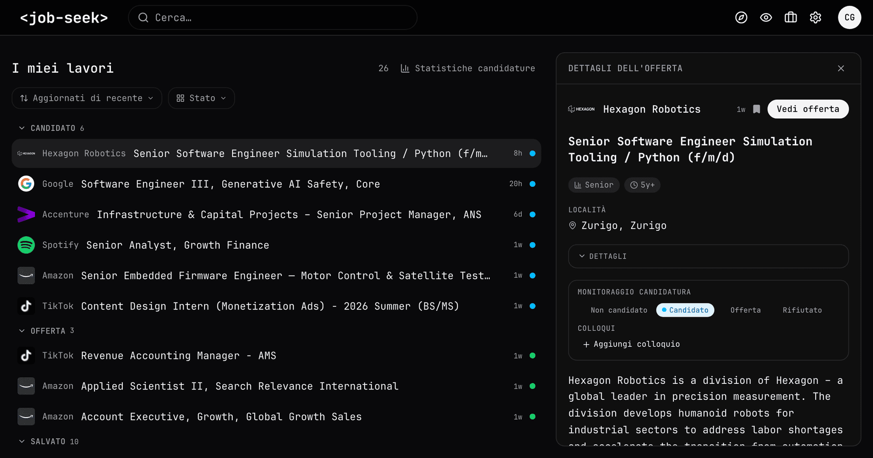The image size is (873, 458).
Task: Click green status dot of Revenue Accounting Manager
Action: tap(532, 355)
